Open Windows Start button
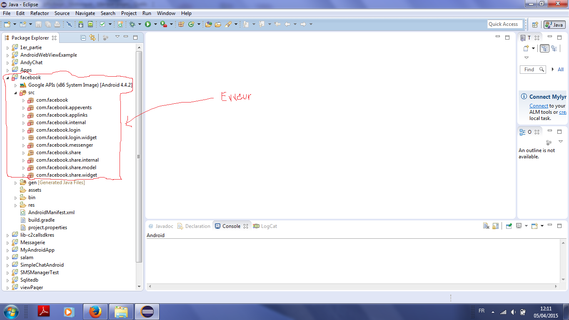The height and width of the screenshot is (320, 569). 11,311
